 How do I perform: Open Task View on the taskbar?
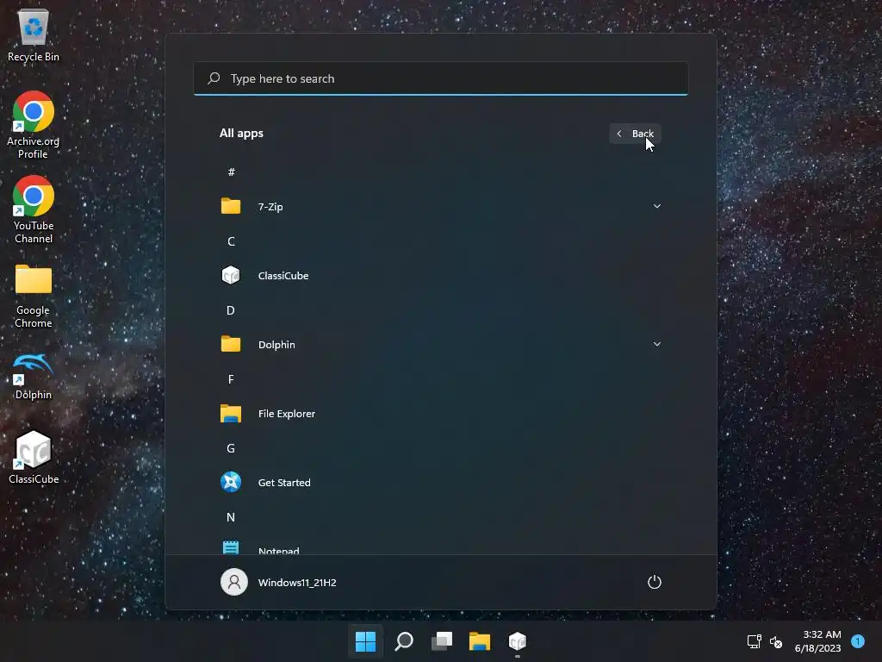(442, 641)
